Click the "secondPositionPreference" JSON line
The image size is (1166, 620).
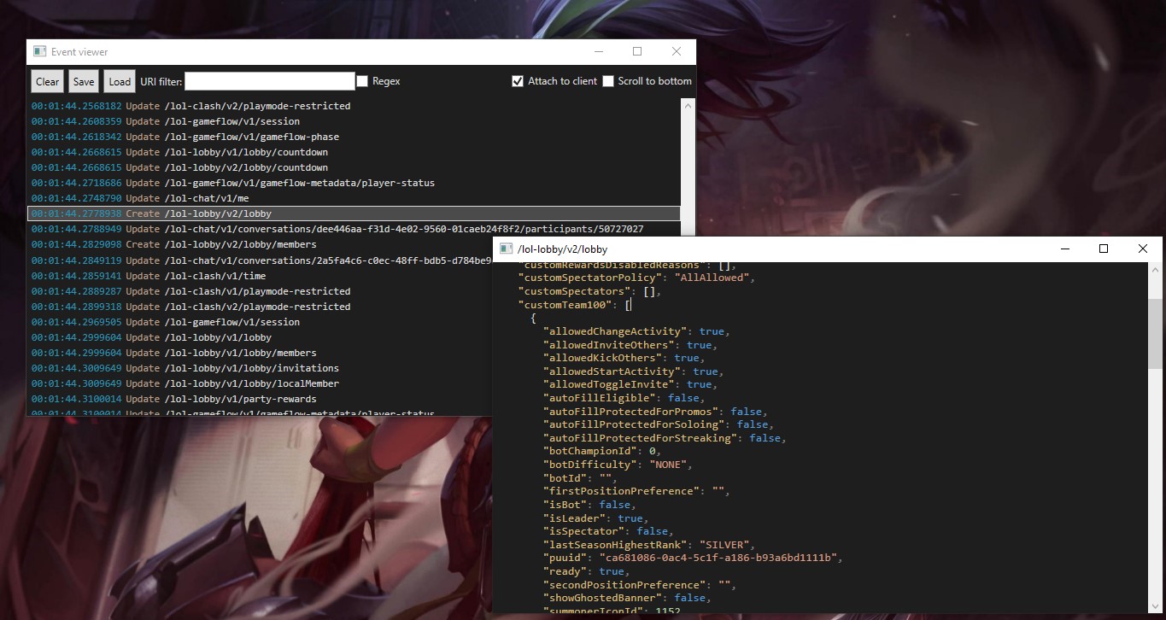point(640,585)
